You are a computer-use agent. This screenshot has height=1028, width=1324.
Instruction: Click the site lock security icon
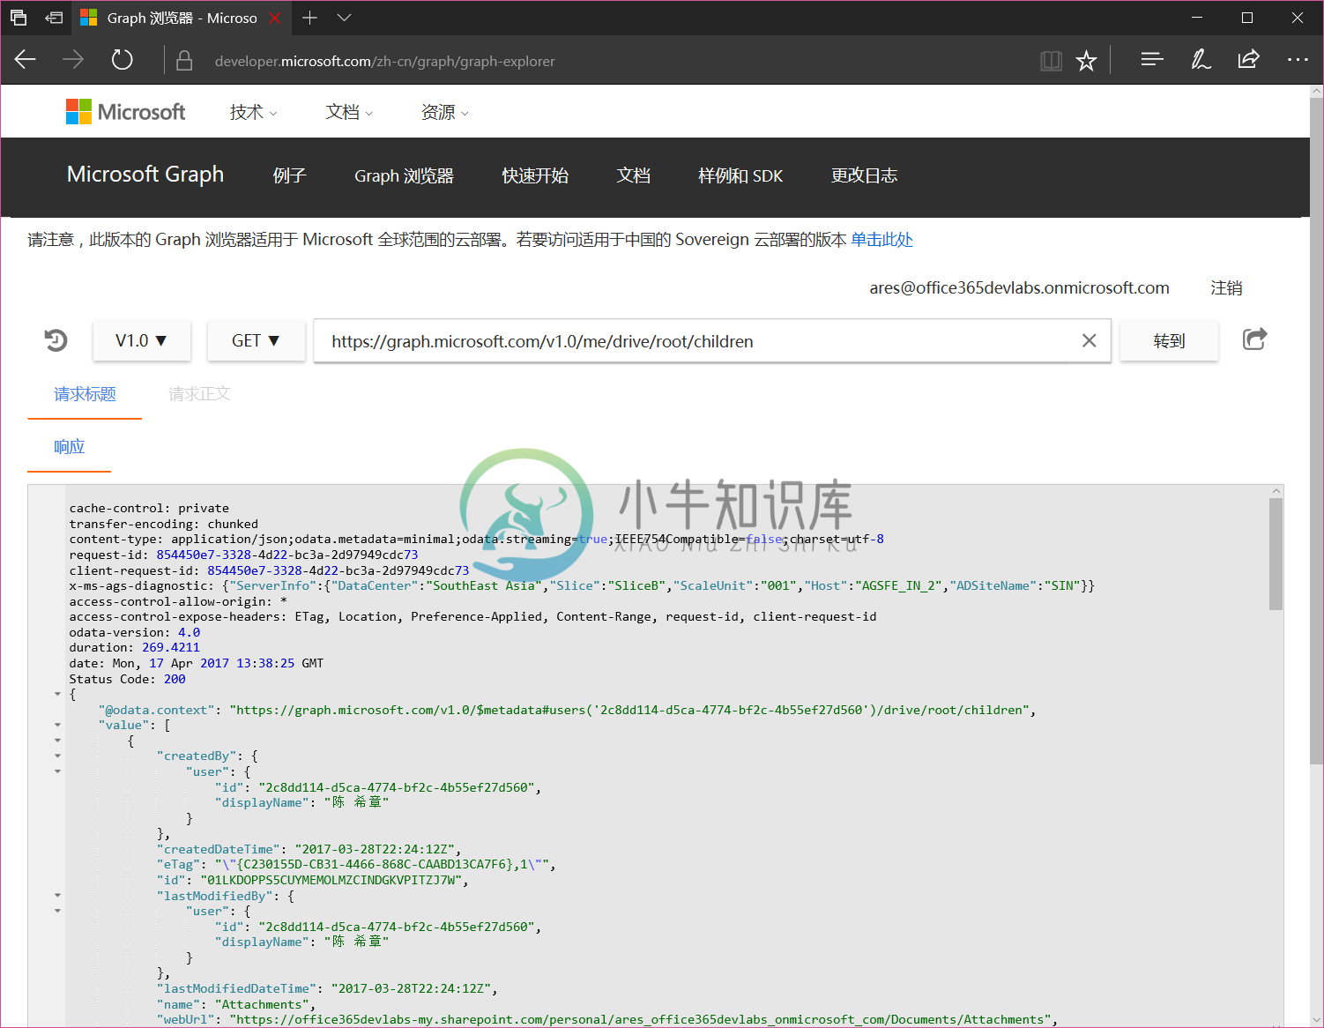[184, 61]
